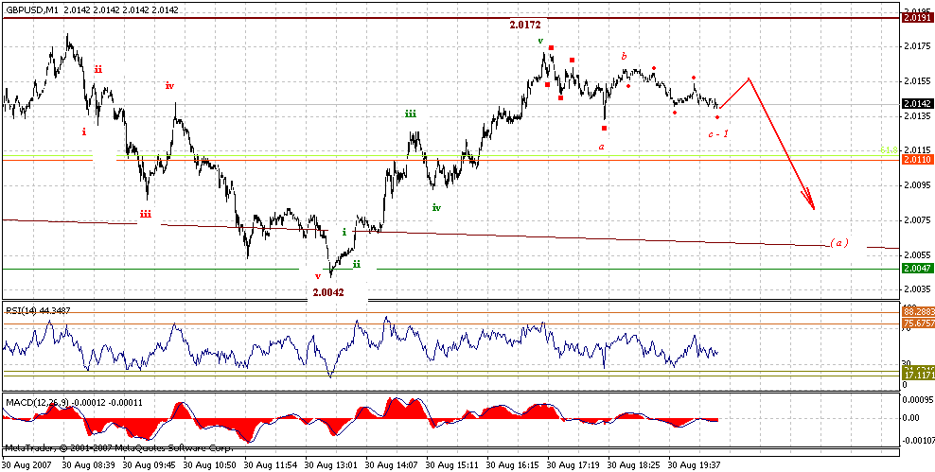
Task: Select the 2.0172 peak price label
Action: [x=524, y=25]
